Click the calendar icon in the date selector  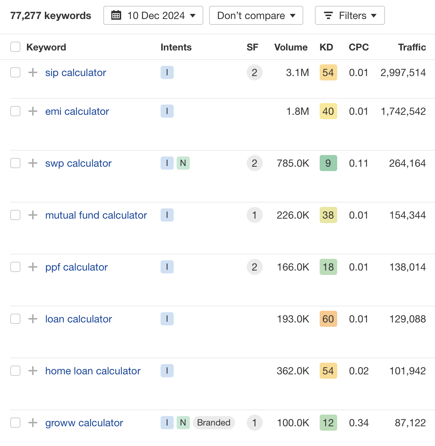click(116, 15)
